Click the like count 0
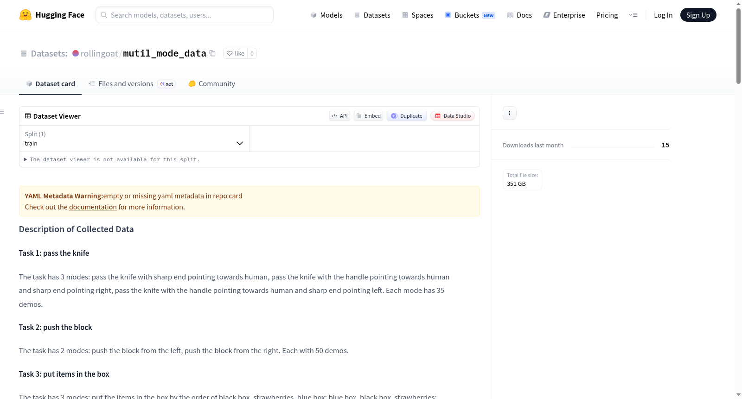The width and height of the screenshot is (742, 399). coord(252,53)
